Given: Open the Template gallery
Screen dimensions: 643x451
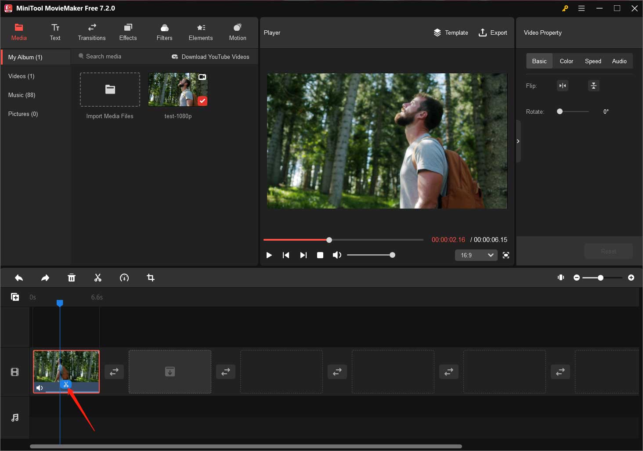Looking at the screenshot, I should point(451,32).
